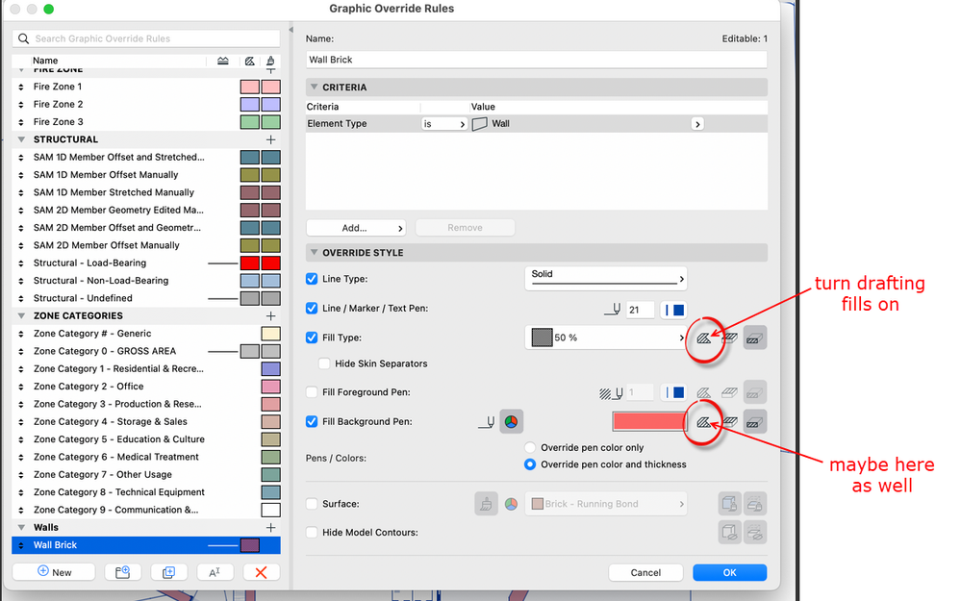Click the second surface override scope icon
This screenshot has height=601, width=961.
tap(755, 504)
